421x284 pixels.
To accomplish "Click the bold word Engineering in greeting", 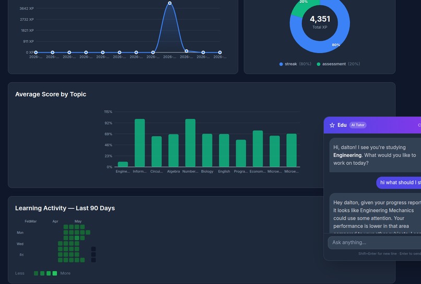I will tap(347, 155).
